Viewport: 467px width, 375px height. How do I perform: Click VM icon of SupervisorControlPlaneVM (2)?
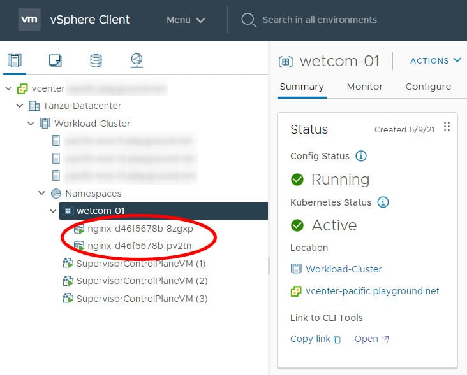click(68, 281)
